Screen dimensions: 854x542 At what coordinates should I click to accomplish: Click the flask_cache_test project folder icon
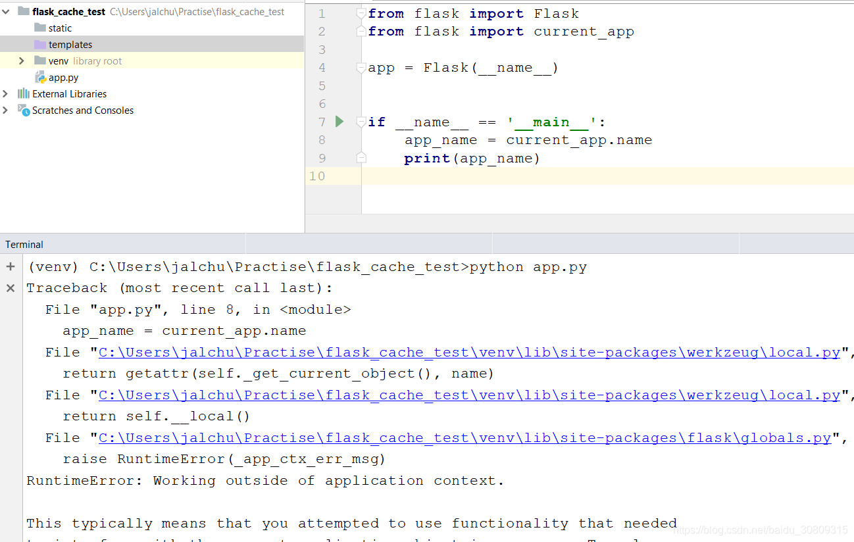(23, 11)
